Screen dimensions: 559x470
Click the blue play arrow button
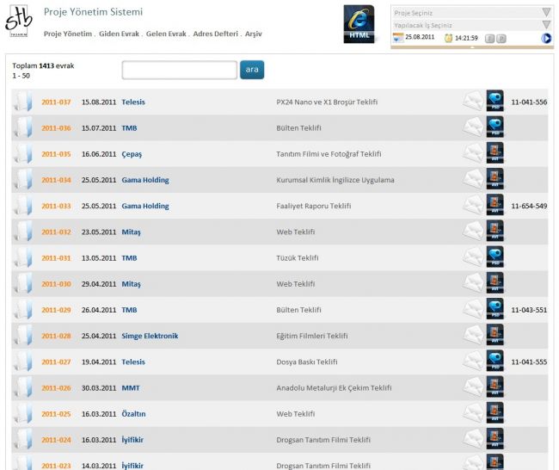tap(546, 39)
